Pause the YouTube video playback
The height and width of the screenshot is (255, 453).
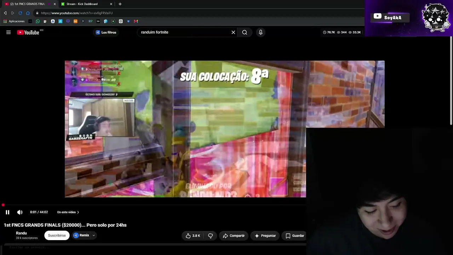7,212
